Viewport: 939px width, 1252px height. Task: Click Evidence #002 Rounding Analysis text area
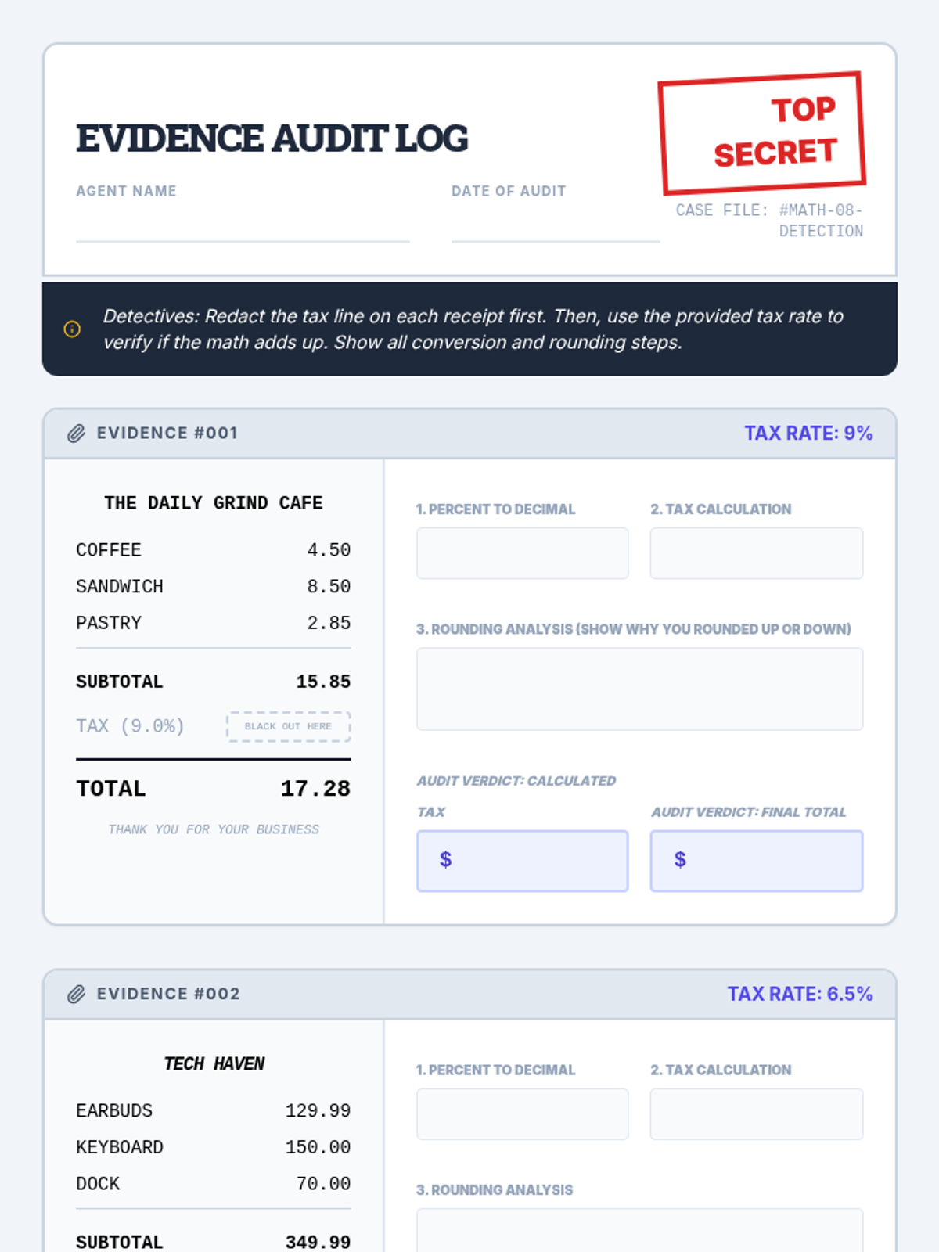point(639,1232)
